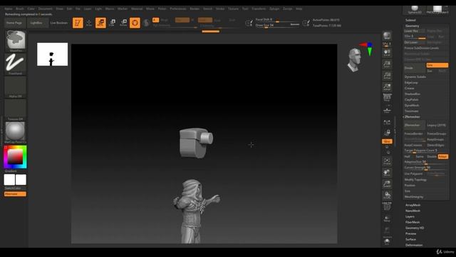Select the Sphere3D tool thumbnail
Screen dimensions: 456x257
415,9
